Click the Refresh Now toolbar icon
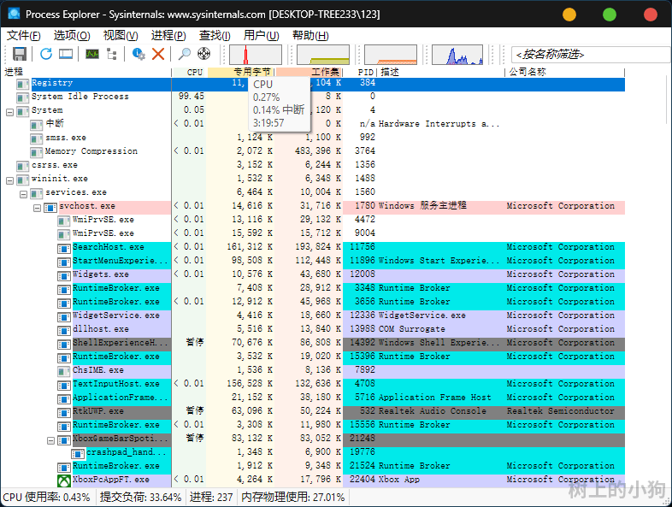The width and height of the screenshot is (672, 507). pyautogui.click(x=46, y=54)
